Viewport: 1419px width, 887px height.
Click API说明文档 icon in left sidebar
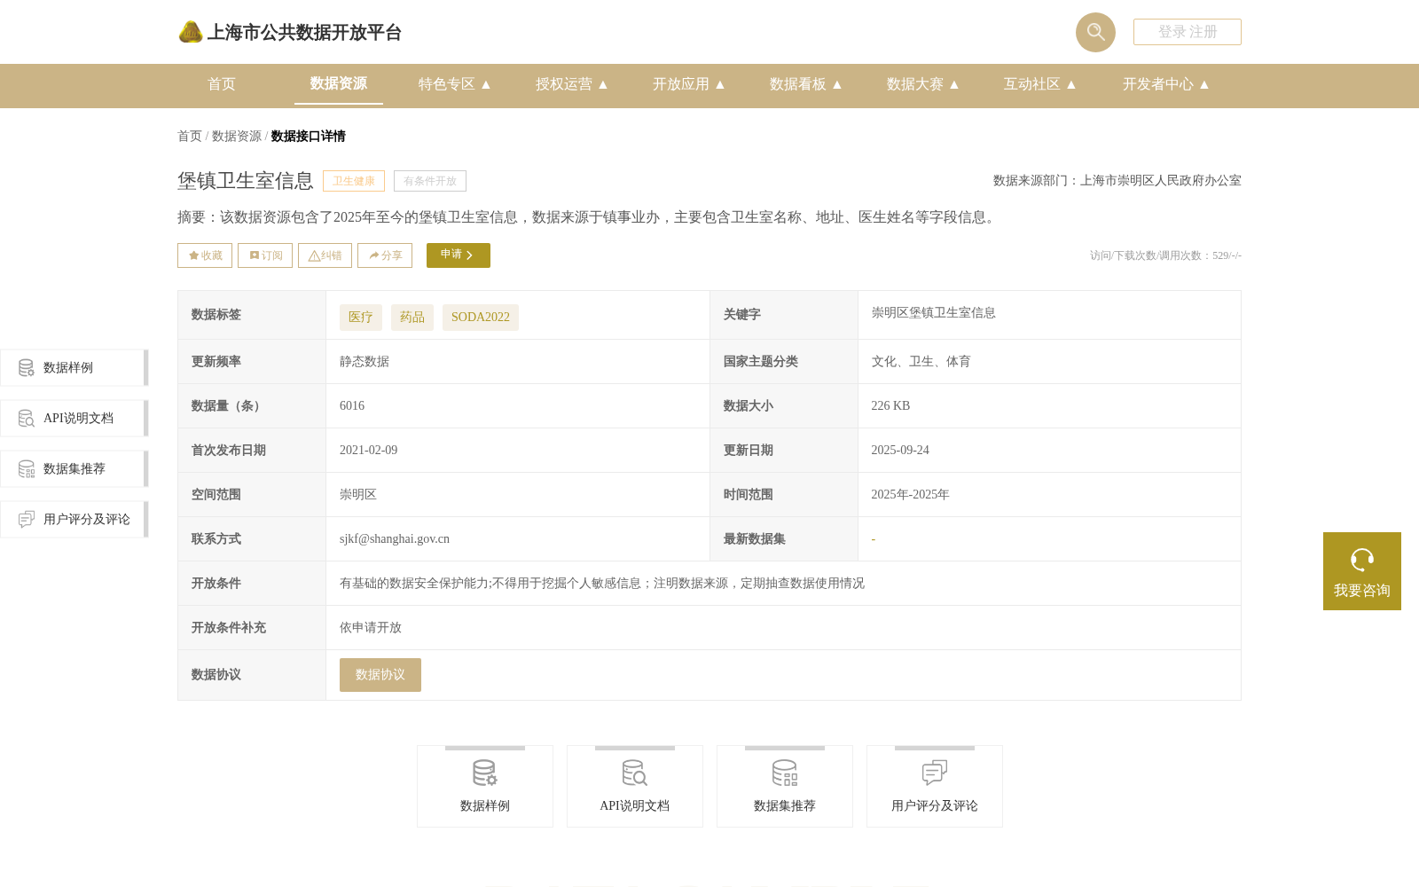[27, 418]
